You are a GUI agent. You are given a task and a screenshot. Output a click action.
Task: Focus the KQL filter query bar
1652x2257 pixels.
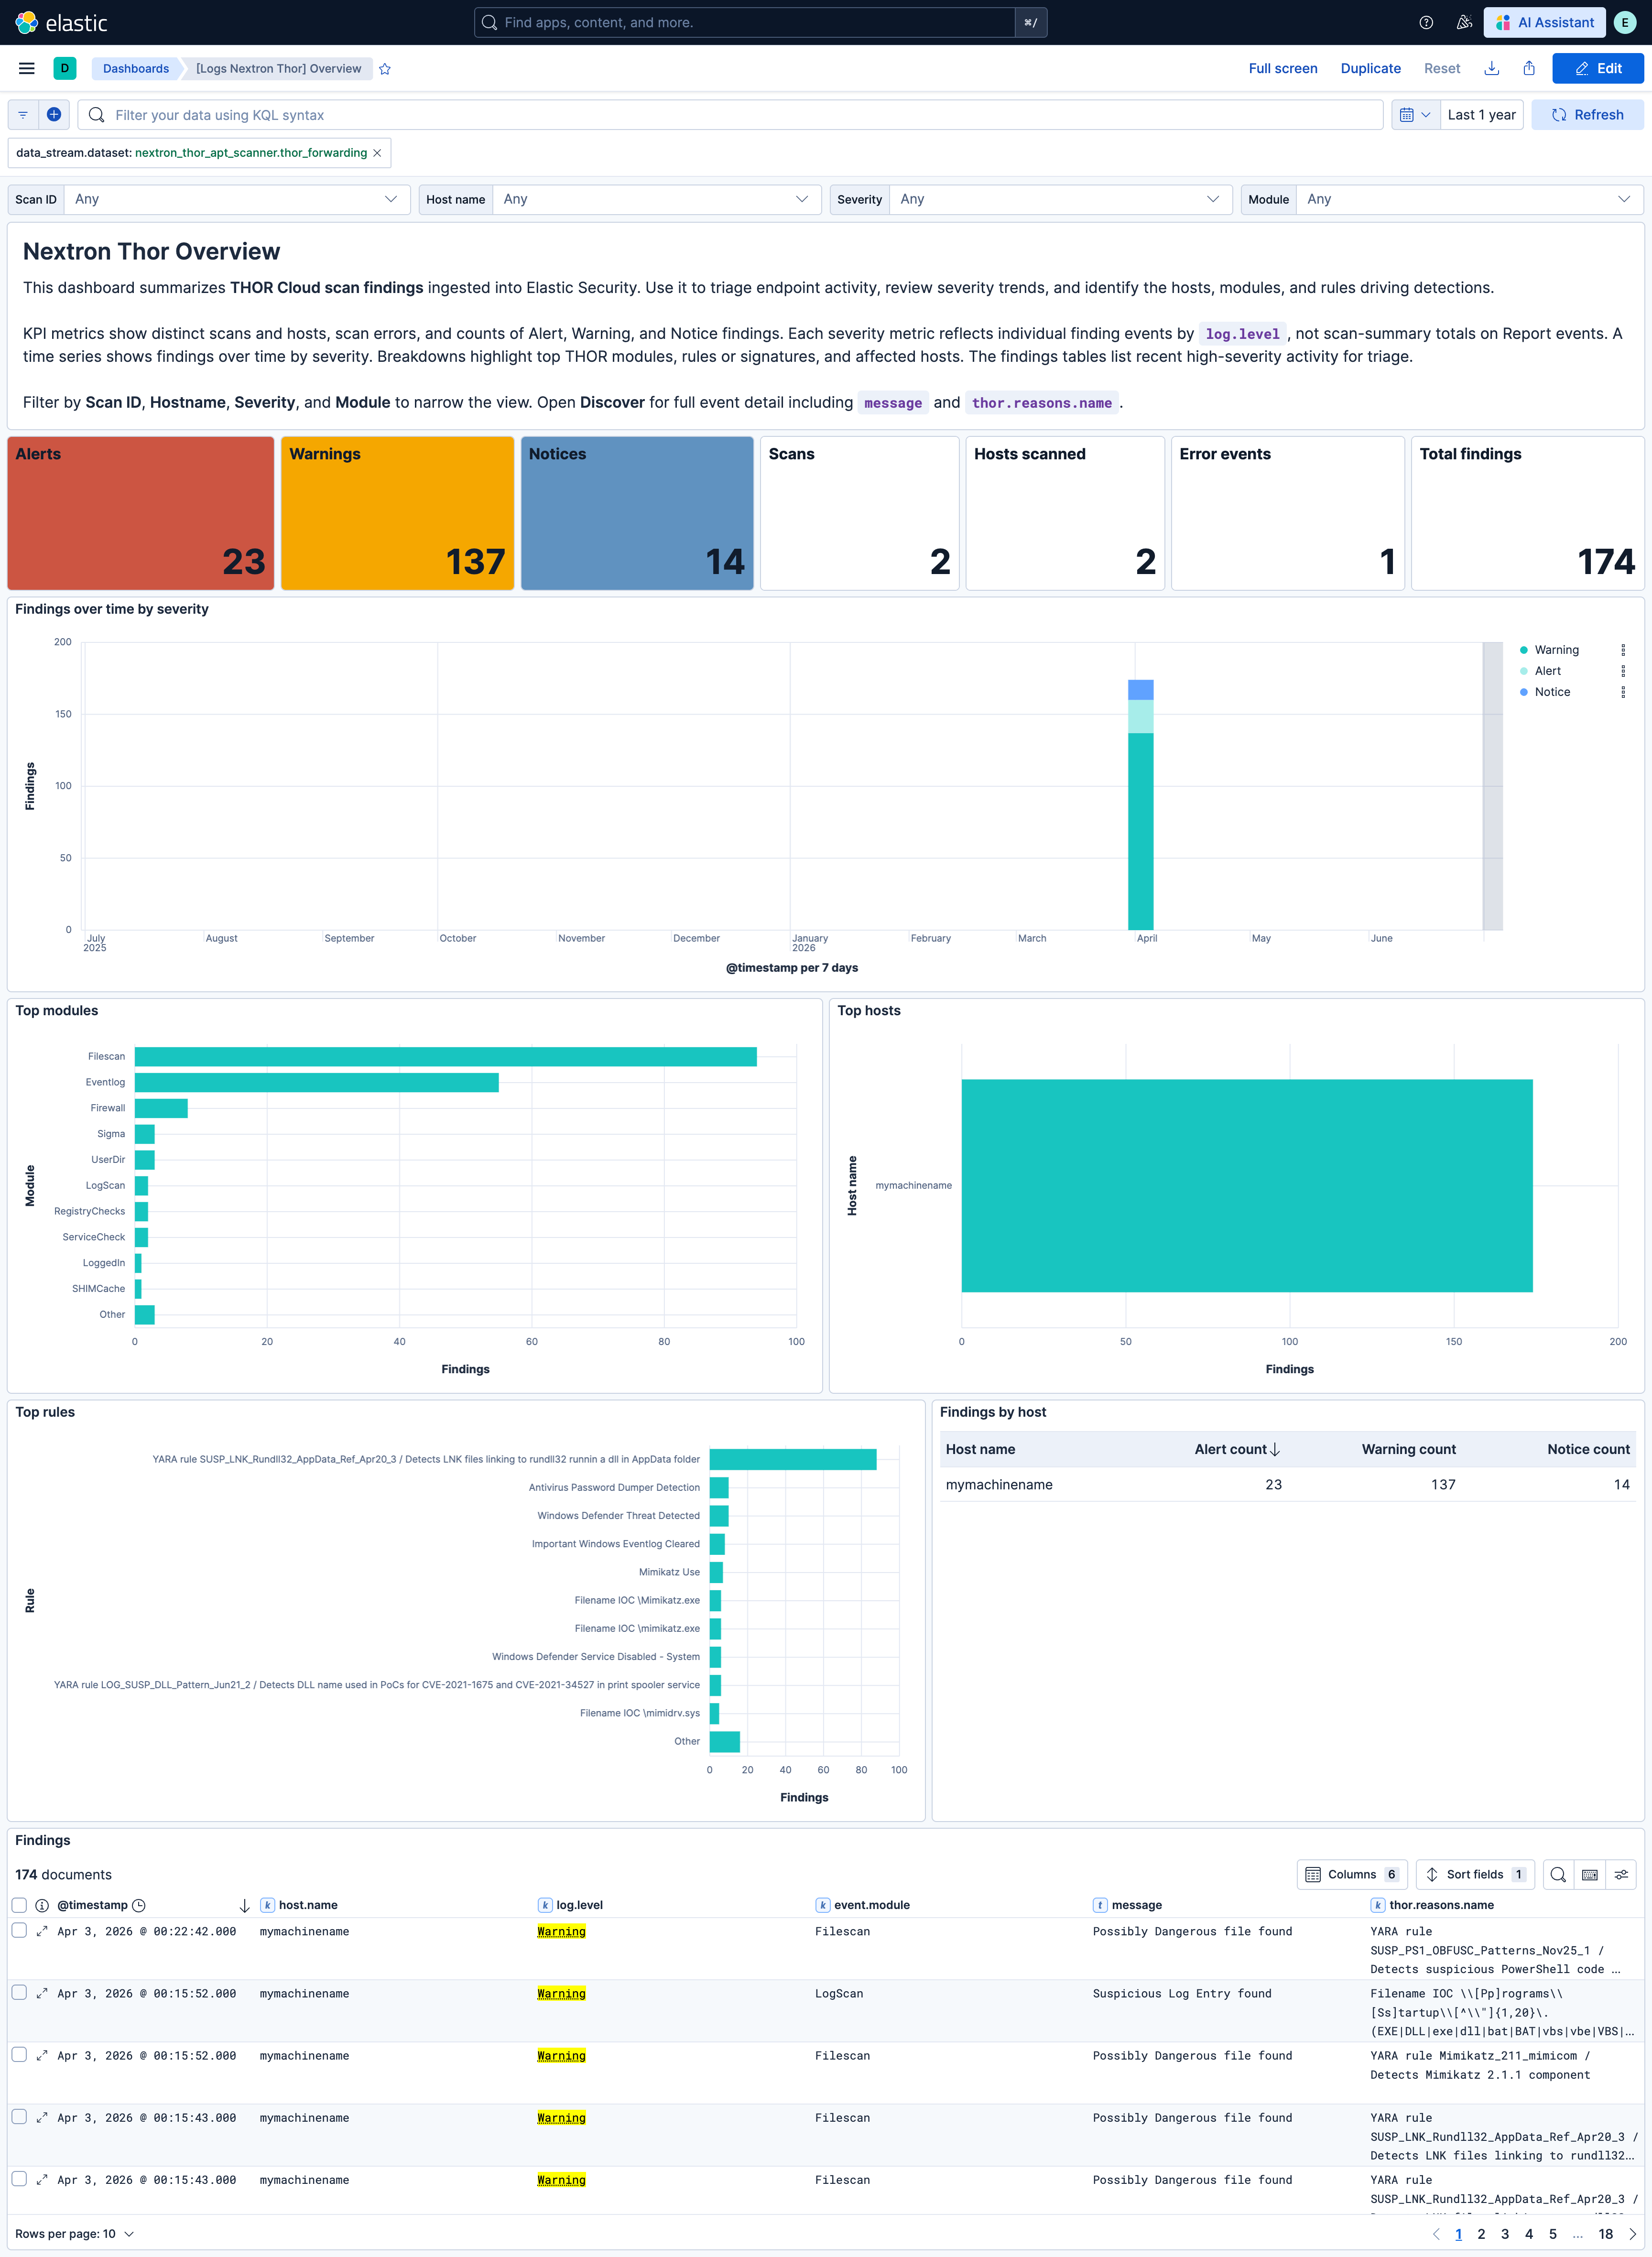coord(731,115)
